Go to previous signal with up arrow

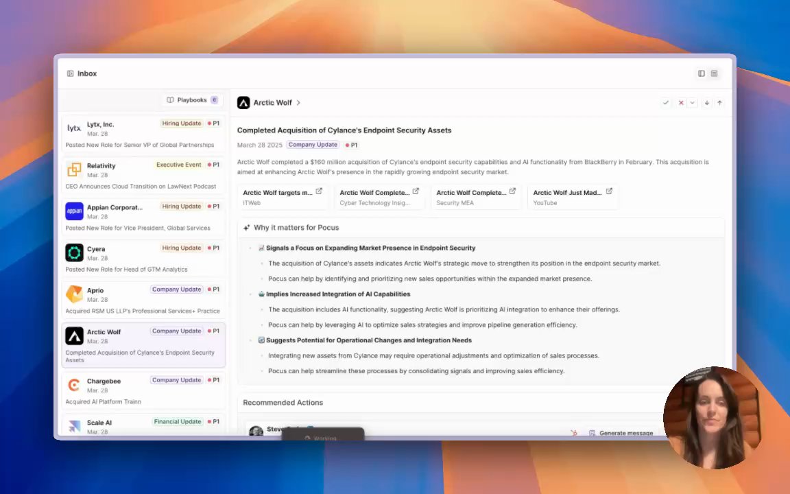[x=719, y=103]
